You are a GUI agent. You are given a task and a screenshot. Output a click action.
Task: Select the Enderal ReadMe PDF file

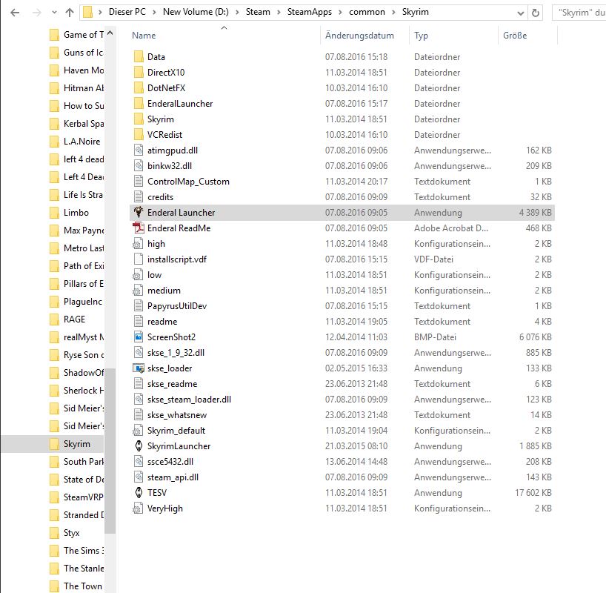(x=179, y=228)
